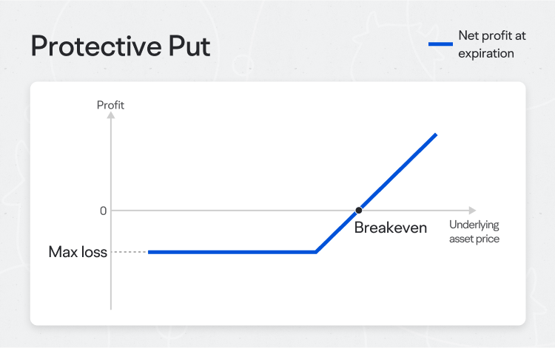The width and height of the screenshot is (555, 348).
Task: Click the horizontal axis right arrowhead
Action: tap(472, 211)
